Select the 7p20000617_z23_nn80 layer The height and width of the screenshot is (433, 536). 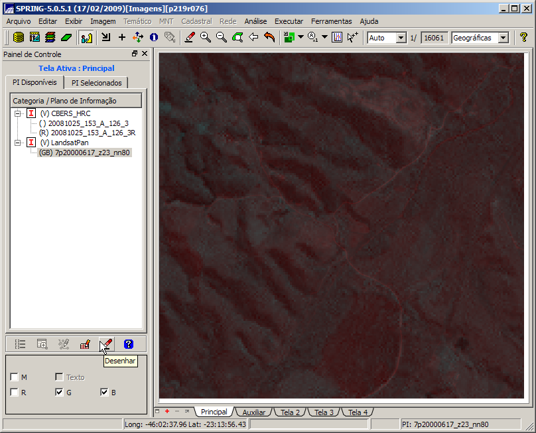pyautogui.click(x=84, y=153)
